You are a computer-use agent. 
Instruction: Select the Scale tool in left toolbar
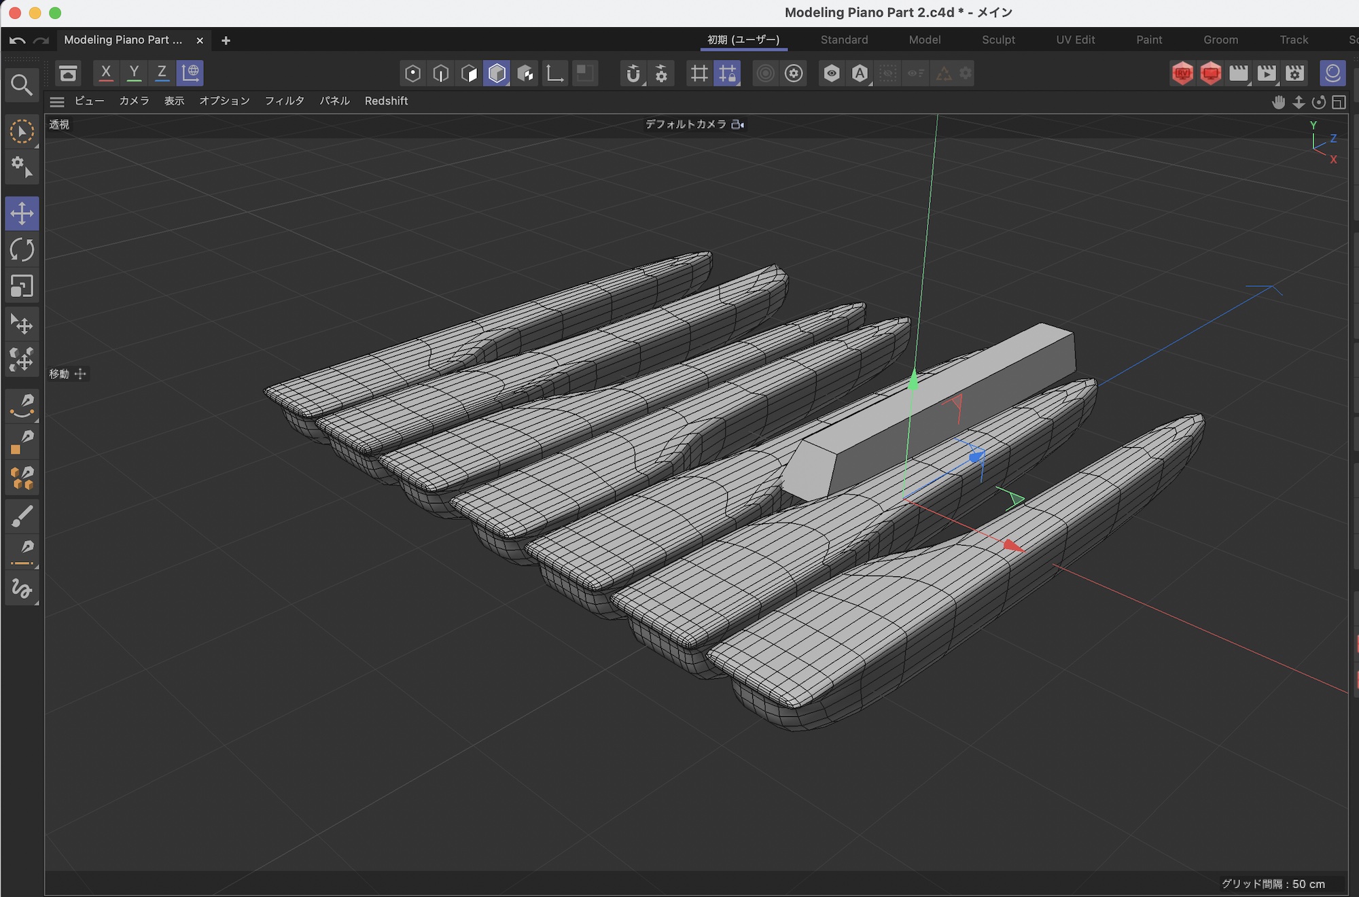[22, 286]
